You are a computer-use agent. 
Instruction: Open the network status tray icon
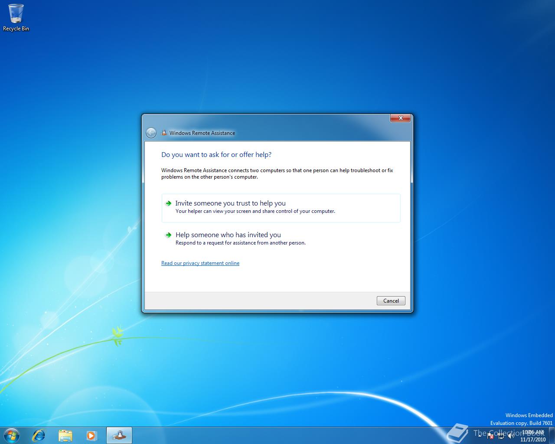tap(501, 436)
